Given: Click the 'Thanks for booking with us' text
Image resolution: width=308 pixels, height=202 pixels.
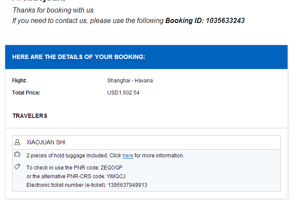Looking at the screenshot, I should pyautogui.click(x=53, y=10).
